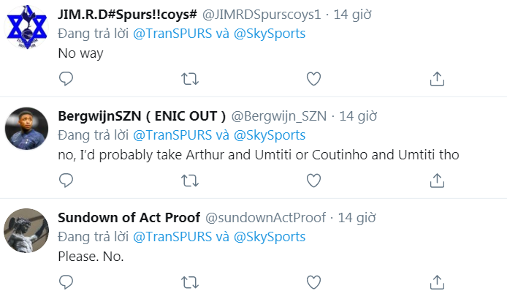The height and width of the screenshot is (299, 507).
Task: Open JIM.R.D's Spurs star profile picture
Action: tap(26, 29)
